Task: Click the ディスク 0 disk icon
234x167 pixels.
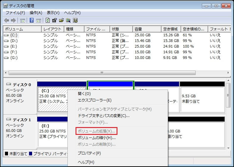Action: click(x=9, y=84)
